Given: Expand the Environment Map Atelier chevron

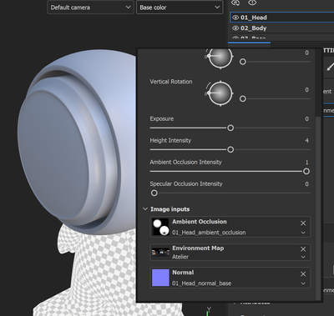Looking at the screenshot, I should tap(303, 258).
